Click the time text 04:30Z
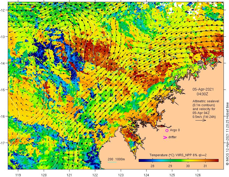This screenshot has height=177, width=229. tap(202, 94)
